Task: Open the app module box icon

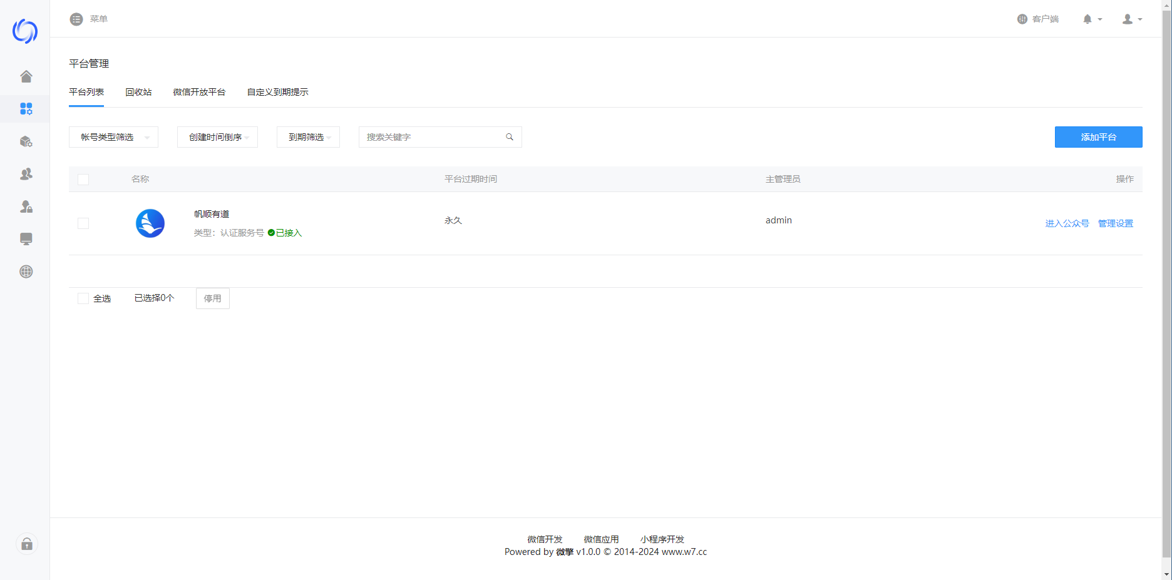Action: [x=26, y=141]
